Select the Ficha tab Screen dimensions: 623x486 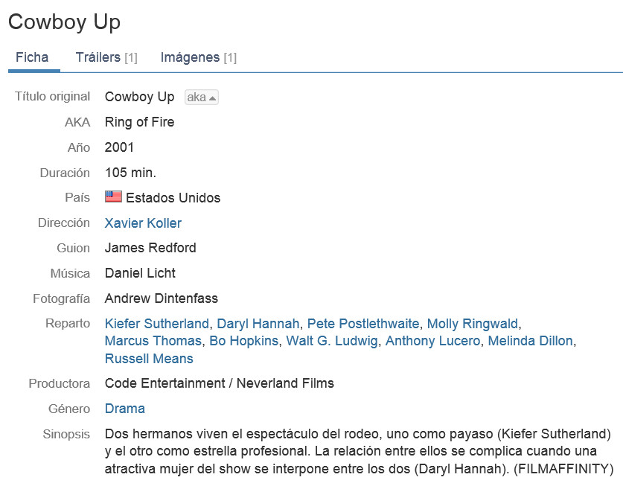(32, 57)
